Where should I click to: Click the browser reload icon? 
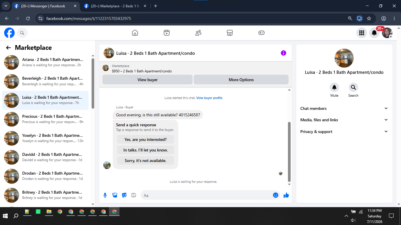coord(28,18)
